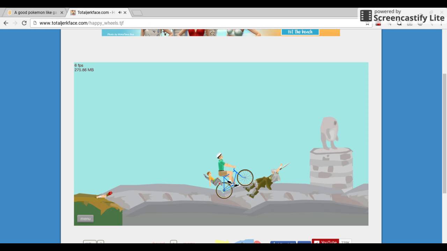This screenshot has height=251, width=447.
Task: Click the stone statue atop the tower
Action: coord(329,133)
